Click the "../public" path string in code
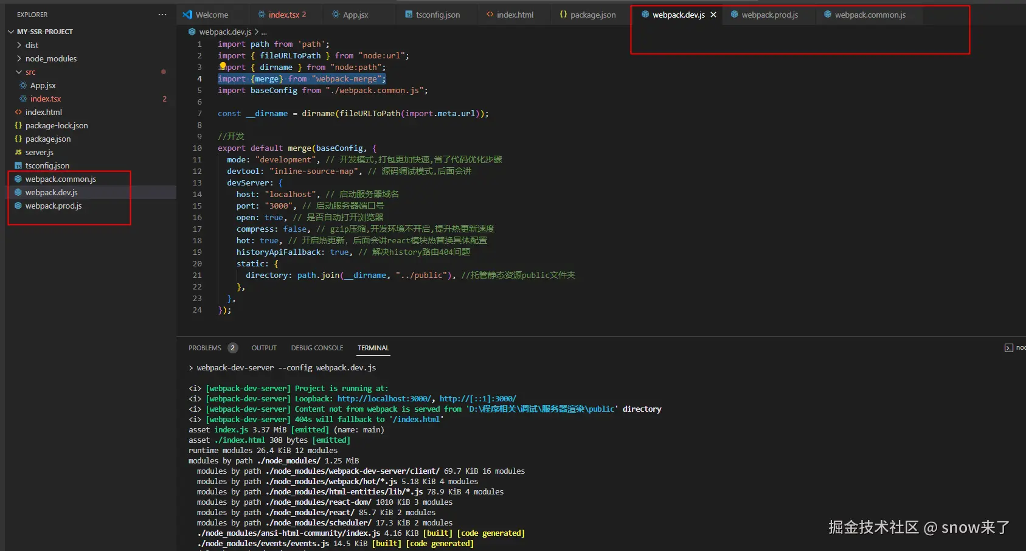Viewport: 1026px width, 551px height. coord(421,275)
